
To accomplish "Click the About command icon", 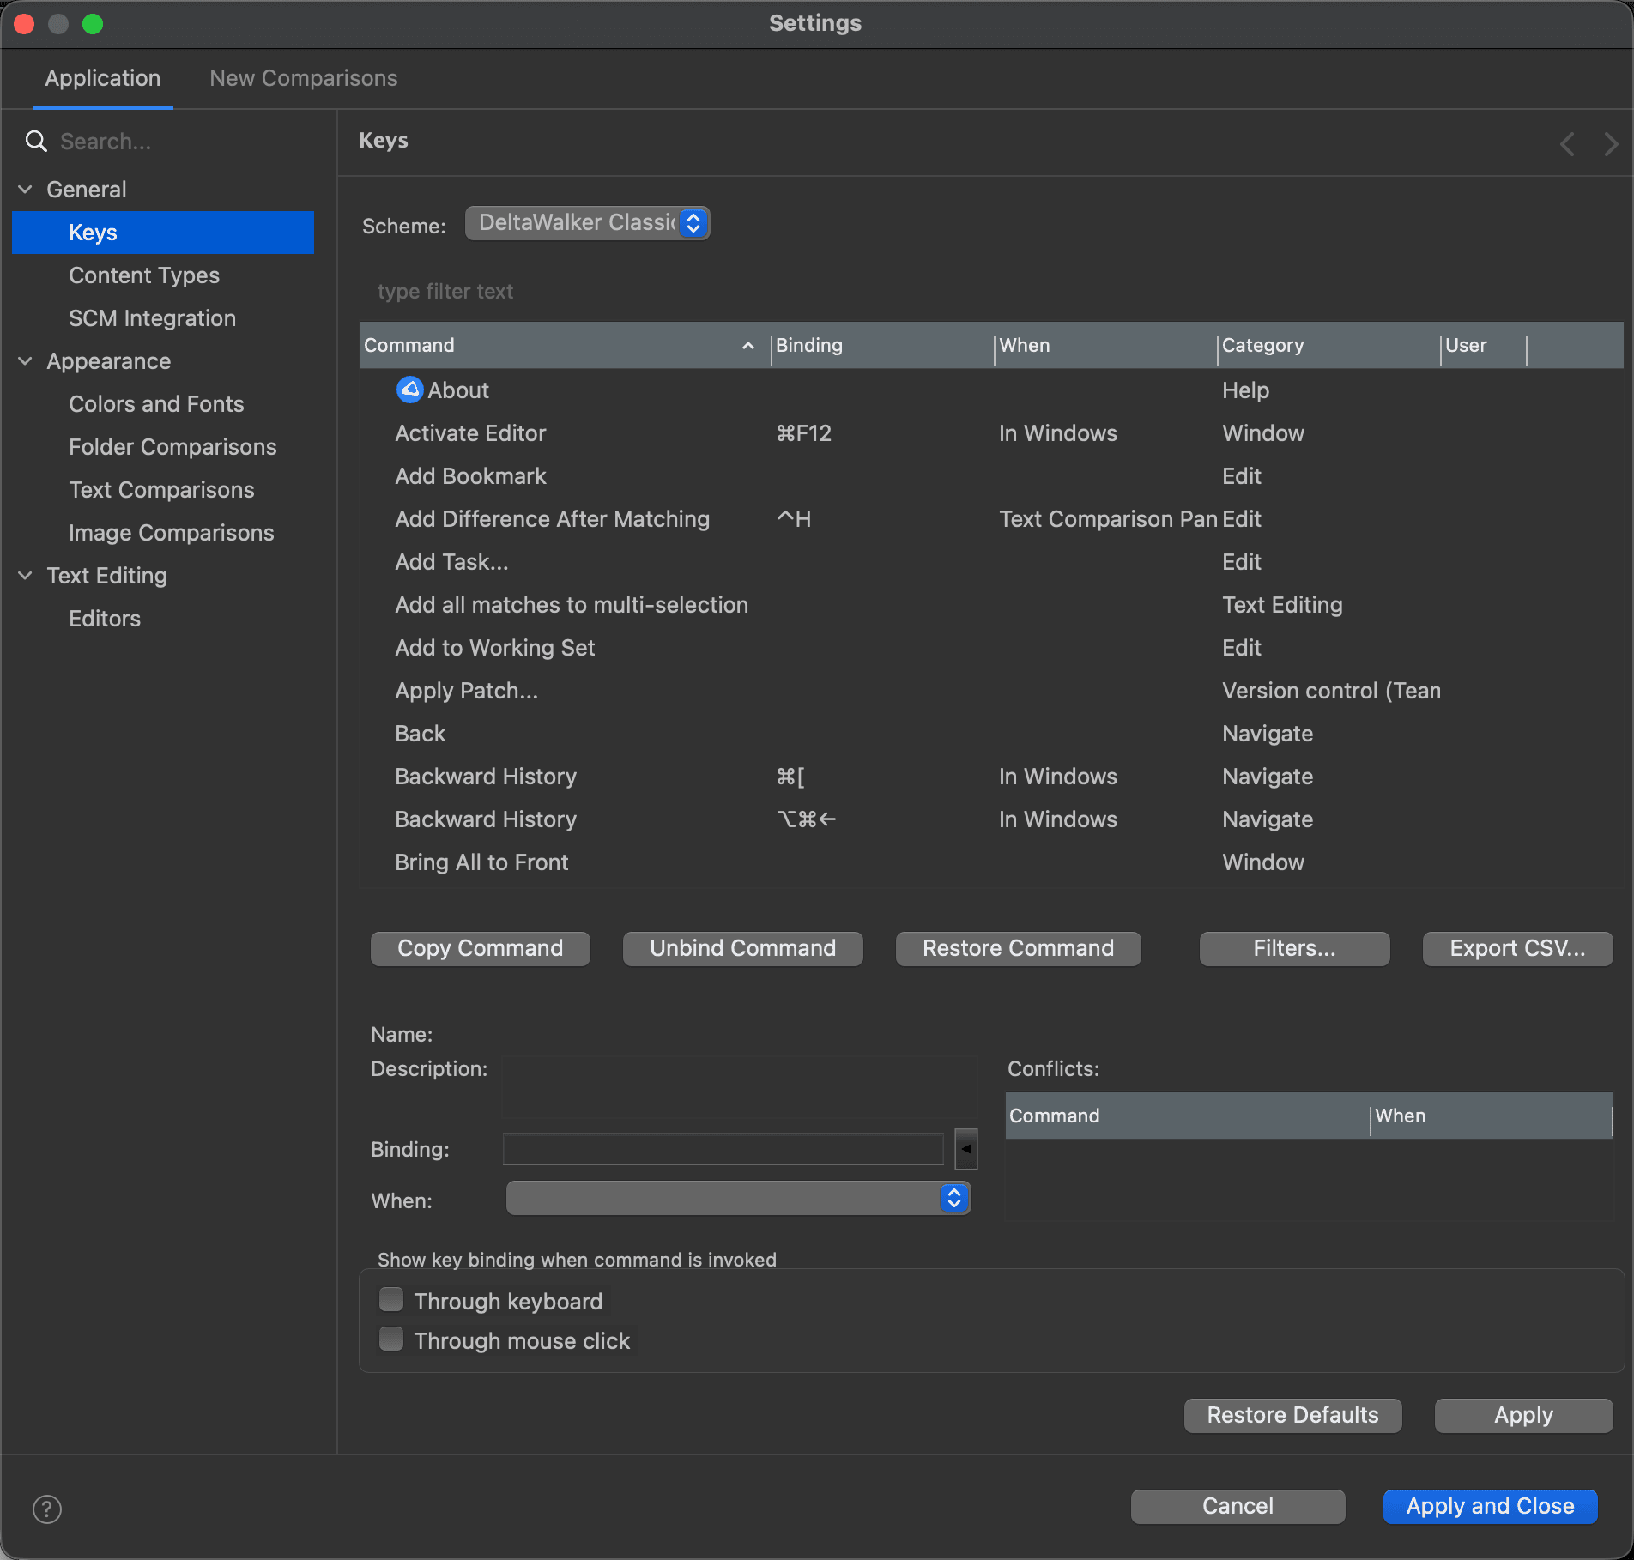I will point(409,390).
